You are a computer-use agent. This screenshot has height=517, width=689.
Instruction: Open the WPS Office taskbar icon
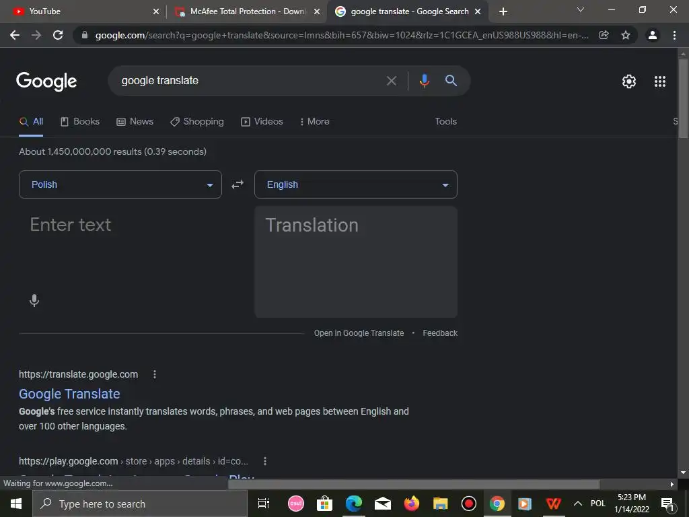553,504
